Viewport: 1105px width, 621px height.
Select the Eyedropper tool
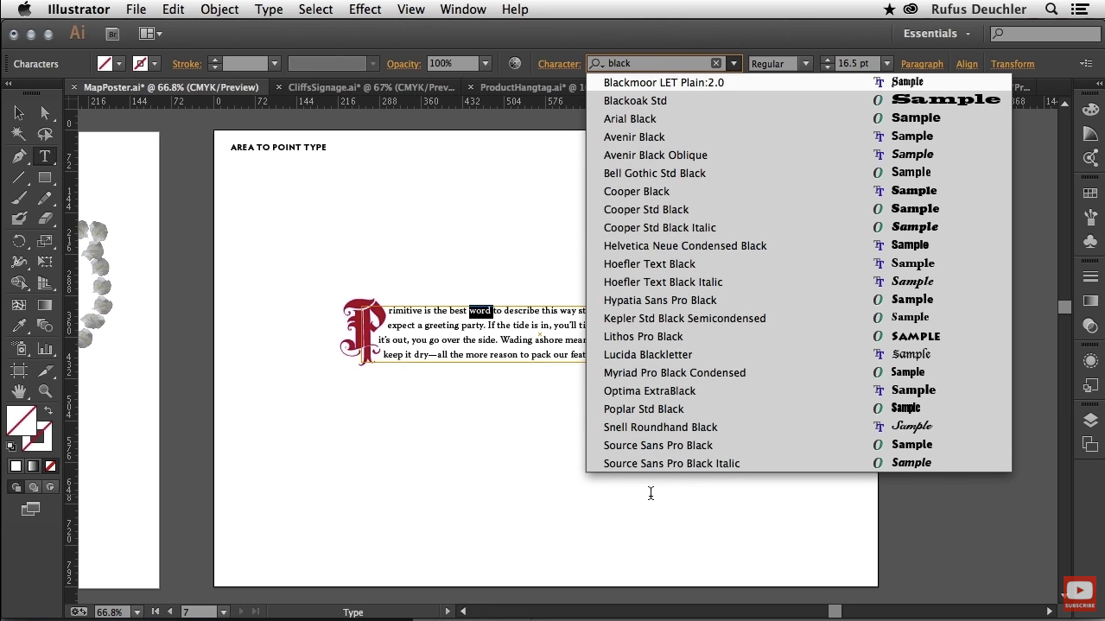(19, 326)
